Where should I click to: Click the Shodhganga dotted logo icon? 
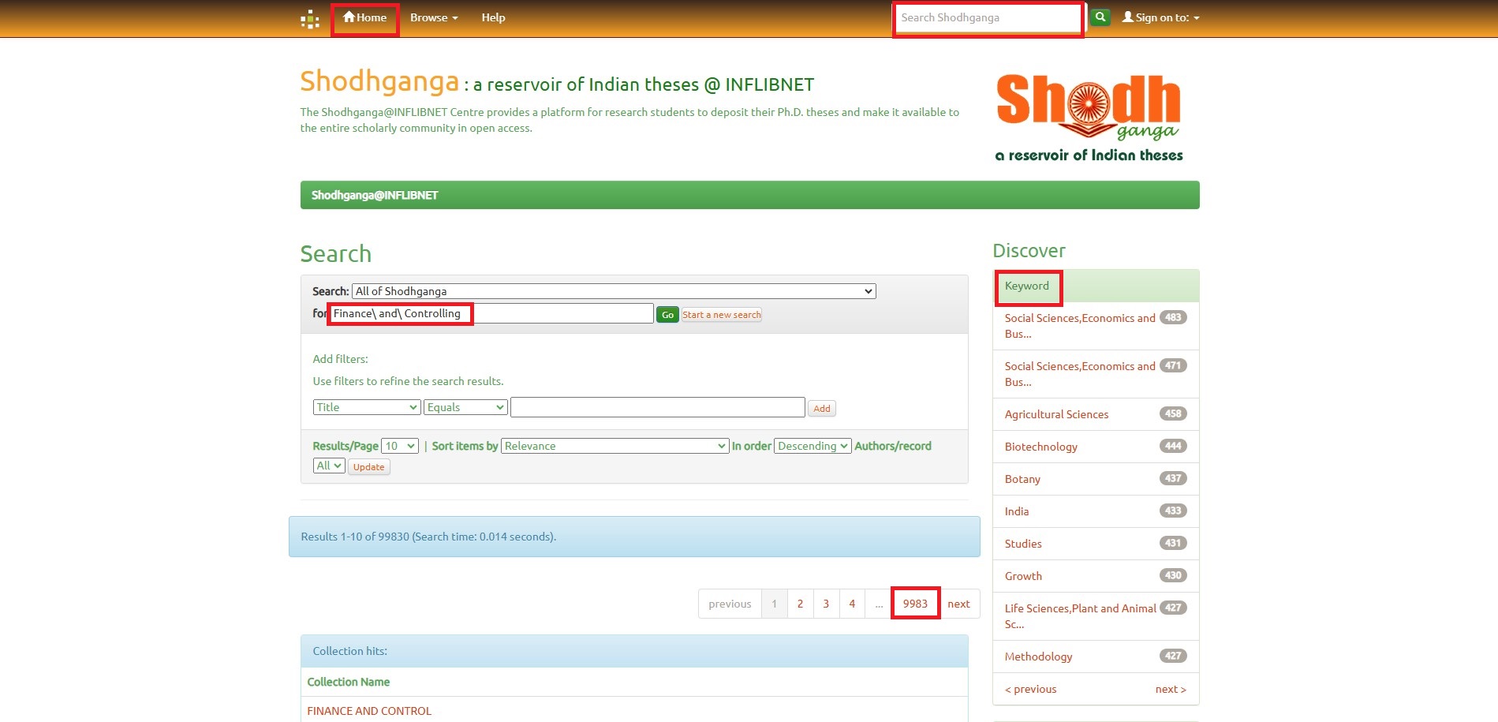coord(310,19)
